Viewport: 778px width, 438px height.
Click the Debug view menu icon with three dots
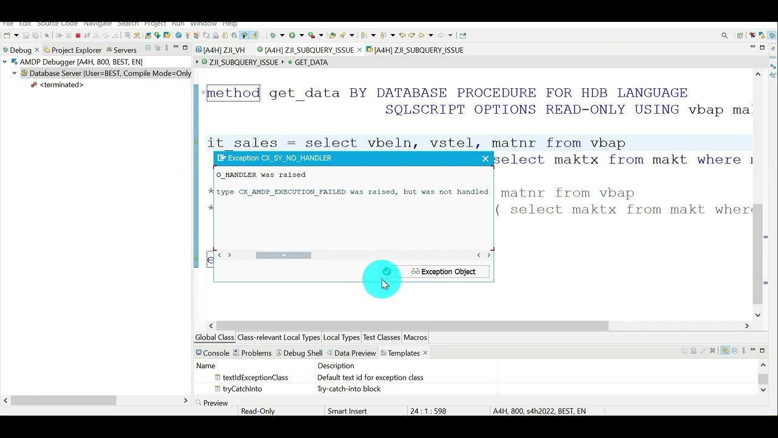click(166, 47)
